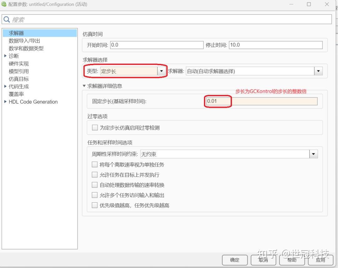Enable 为定步长仿真启用过零检测 checkbox
This screenshot has height=268, width=338.
click(x=95, y=127)
